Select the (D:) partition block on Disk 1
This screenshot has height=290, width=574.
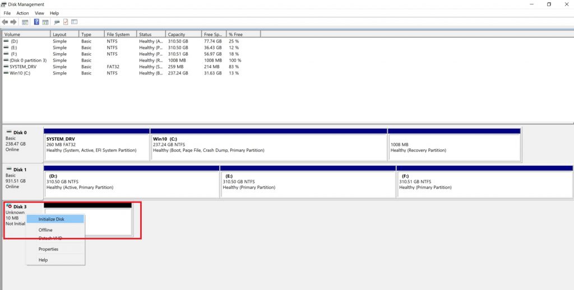tap(131, 182)
